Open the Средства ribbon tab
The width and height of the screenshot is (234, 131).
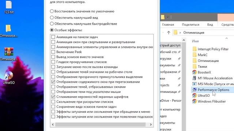click(x=227, y=25)
